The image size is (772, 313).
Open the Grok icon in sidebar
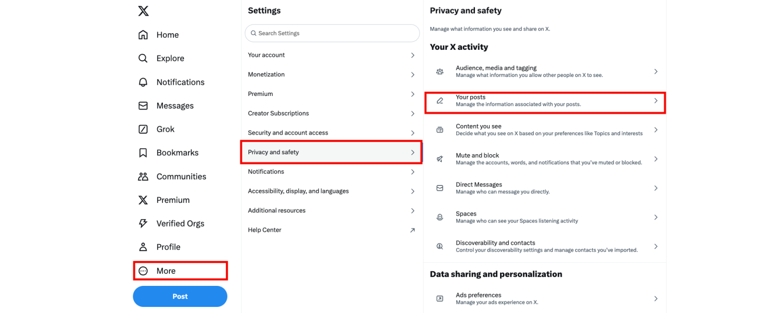click(143, 129)
